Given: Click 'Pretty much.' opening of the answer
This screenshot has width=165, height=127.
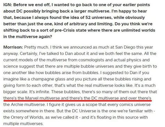Looking at the screenshot, I should click(x=36, y=47).
